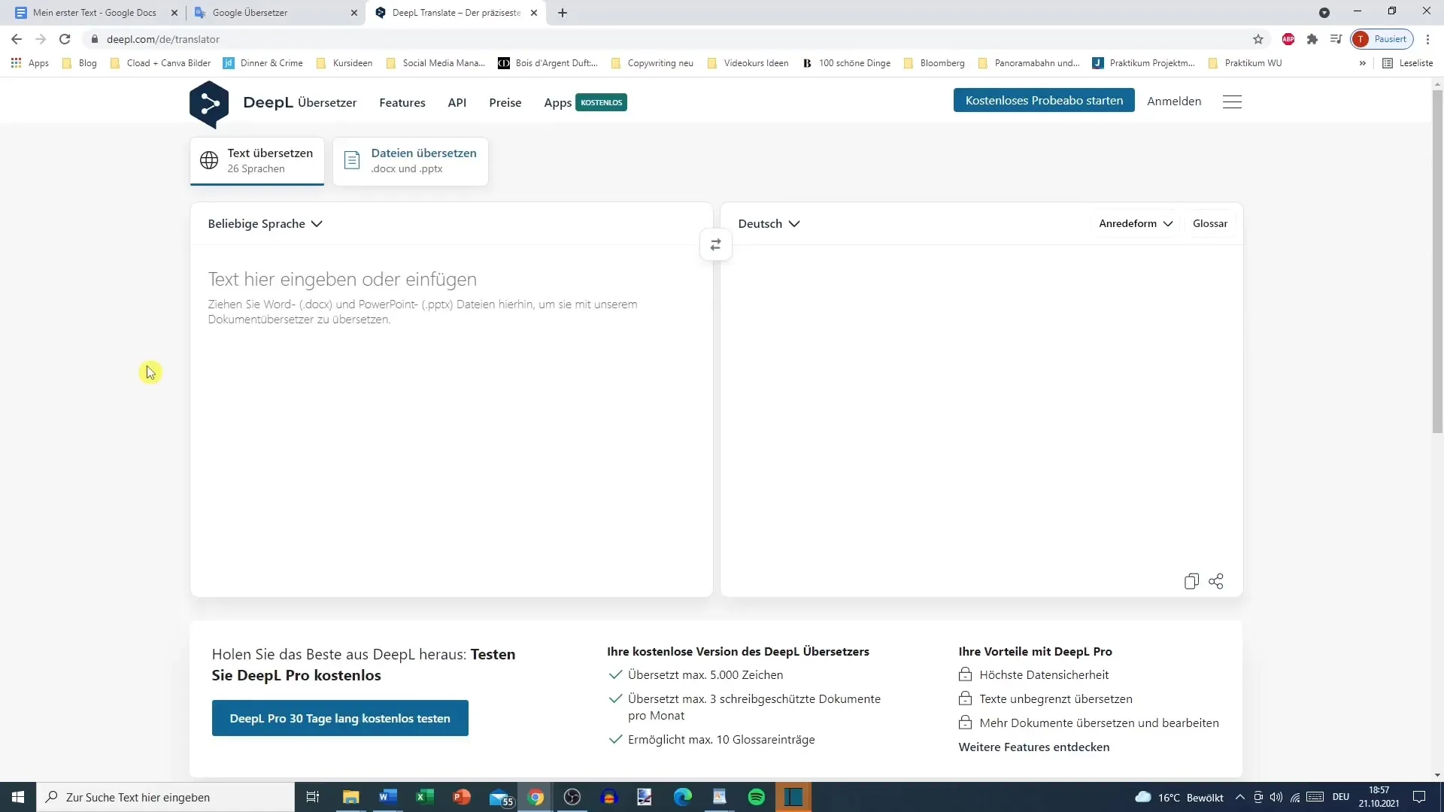Click the Windows search box
This screenshot has height=812, width=1444.
click(x=165, y=797)
